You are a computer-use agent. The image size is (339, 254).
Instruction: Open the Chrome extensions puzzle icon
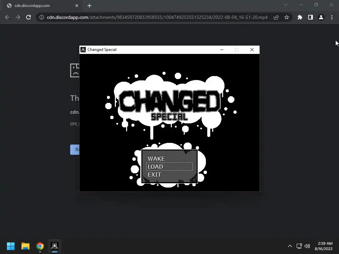coord(300,17)
